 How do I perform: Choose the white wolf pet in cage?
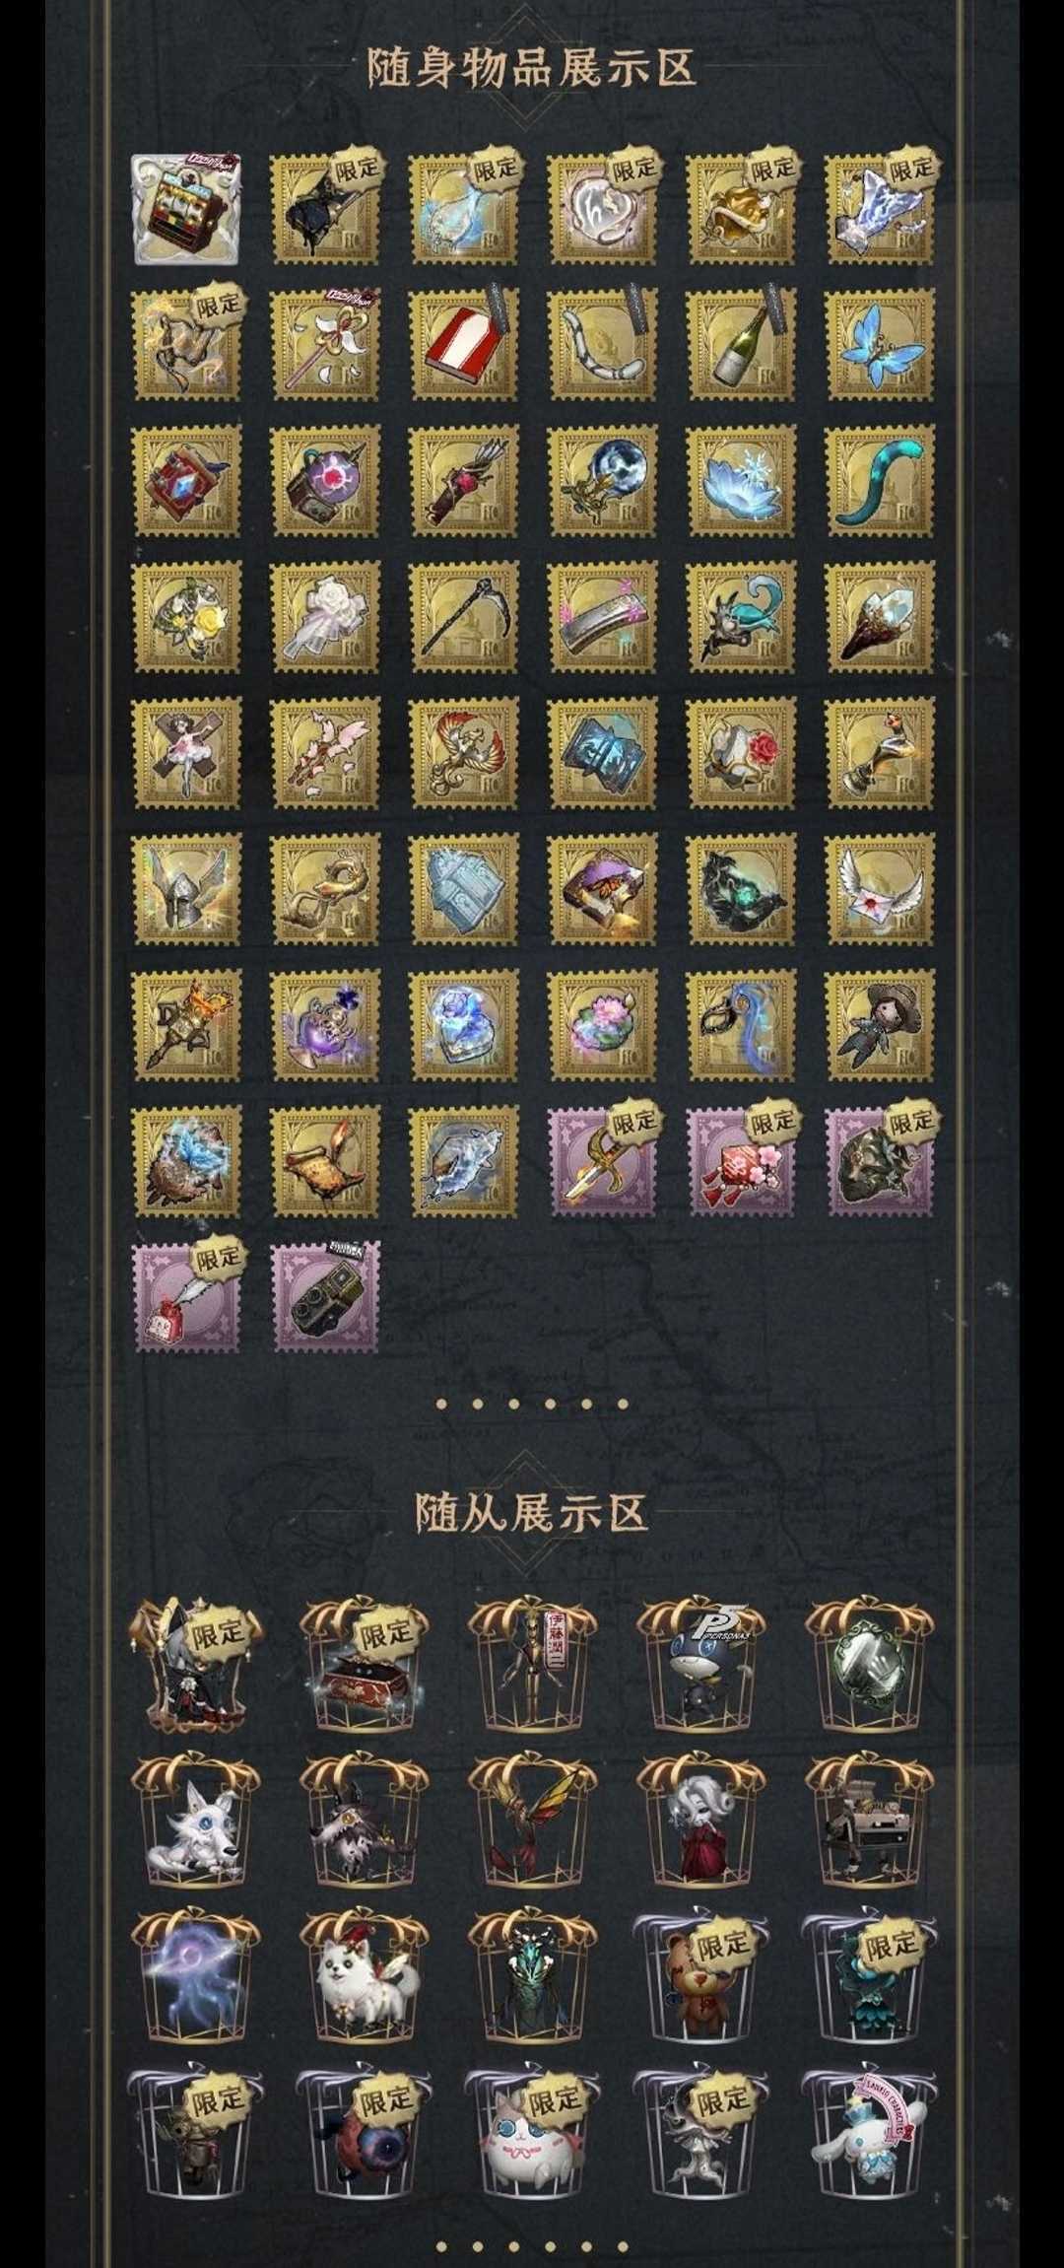(x=195, y=1821)
